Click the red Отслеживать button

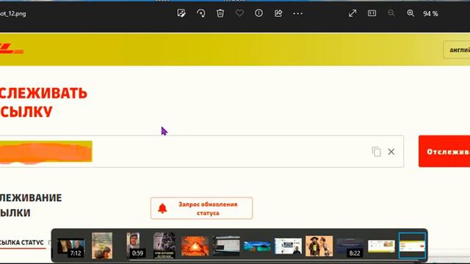coord(444,152)
